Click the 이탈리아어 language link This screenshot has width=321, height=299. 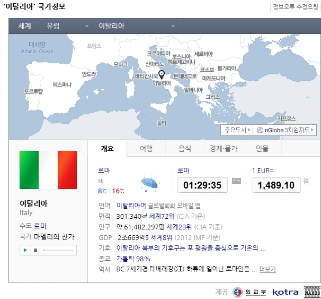[x=131, y=206]
